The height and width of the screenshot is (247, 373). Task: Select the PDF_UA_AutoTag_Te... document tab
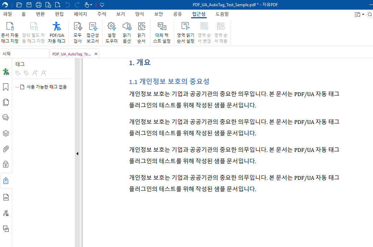pyautogui.click(x=72, y=54)
